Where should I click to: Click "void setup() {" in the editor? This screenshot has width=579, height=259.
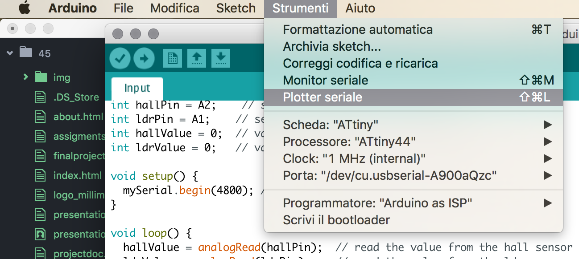154,176
